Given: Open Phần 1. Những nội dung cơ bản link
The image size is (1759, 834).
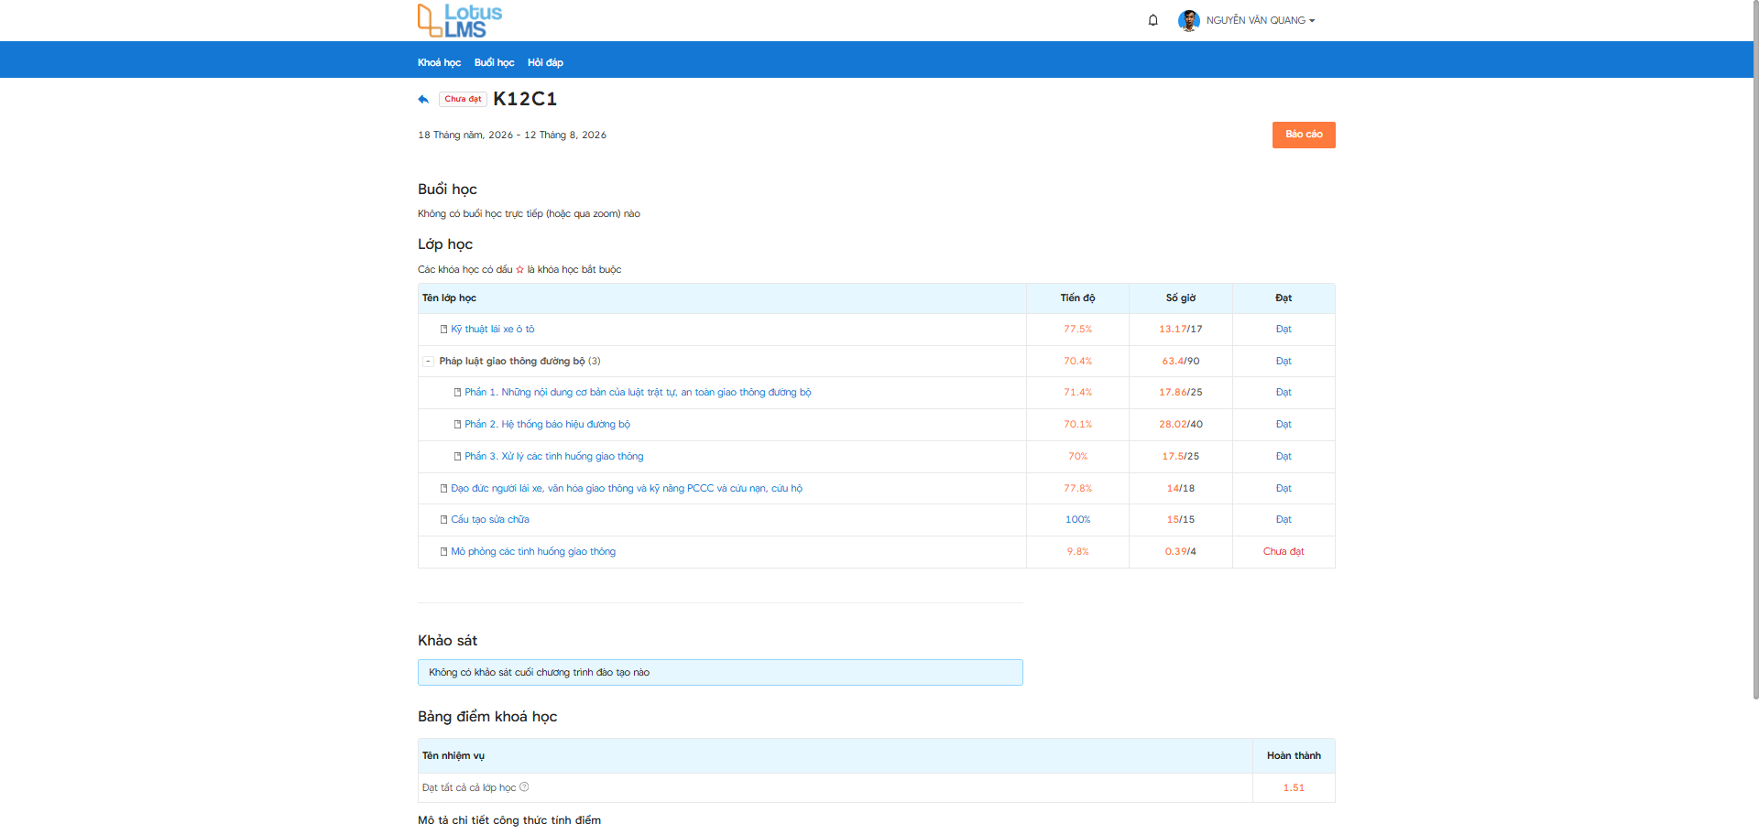Looking at the screenshot, I should tap(638, 393).
